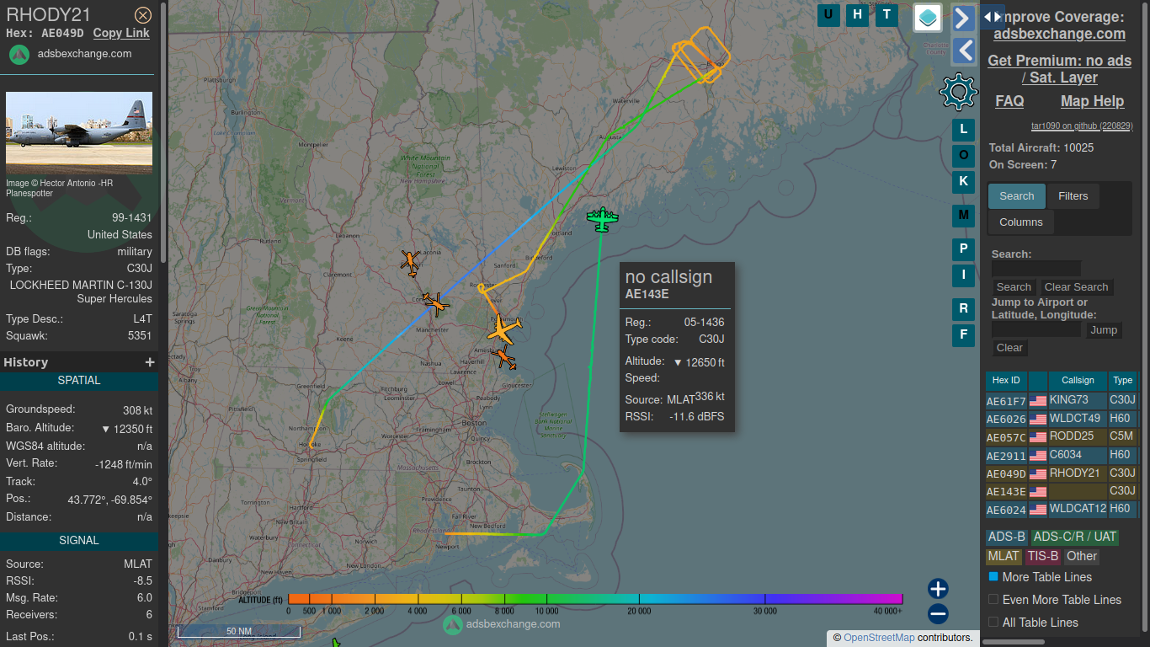Click the 'U' map button

click(828, 14)
